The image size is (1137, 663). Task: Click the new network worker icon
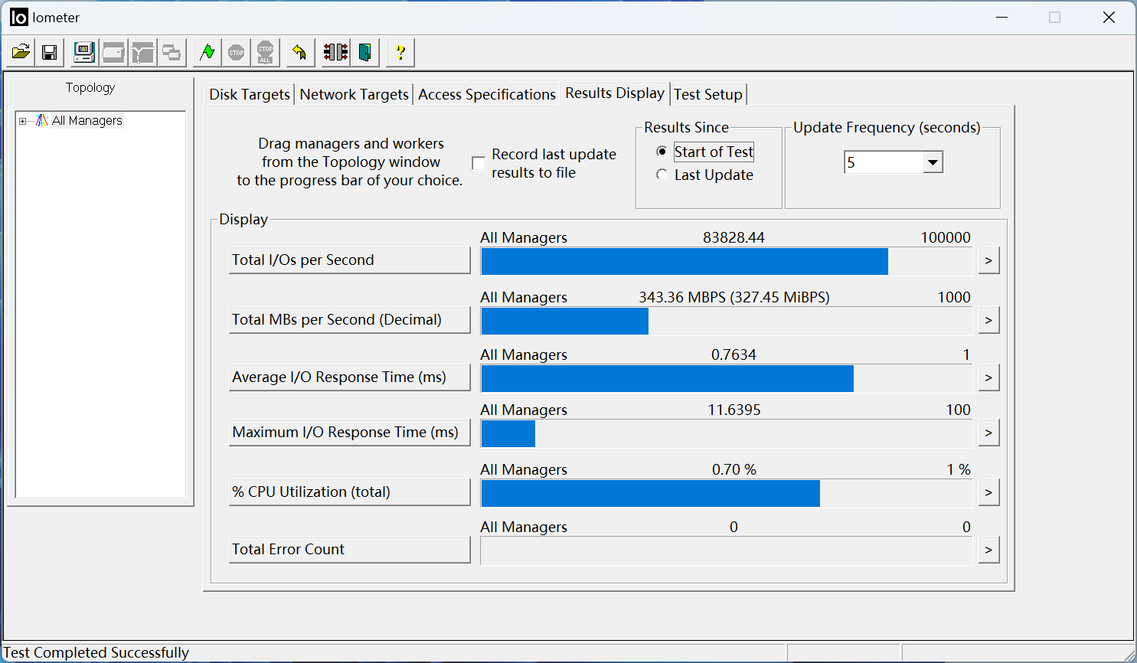click(142, 53)
